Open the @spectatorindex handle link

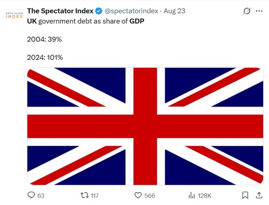pos(131,11)
